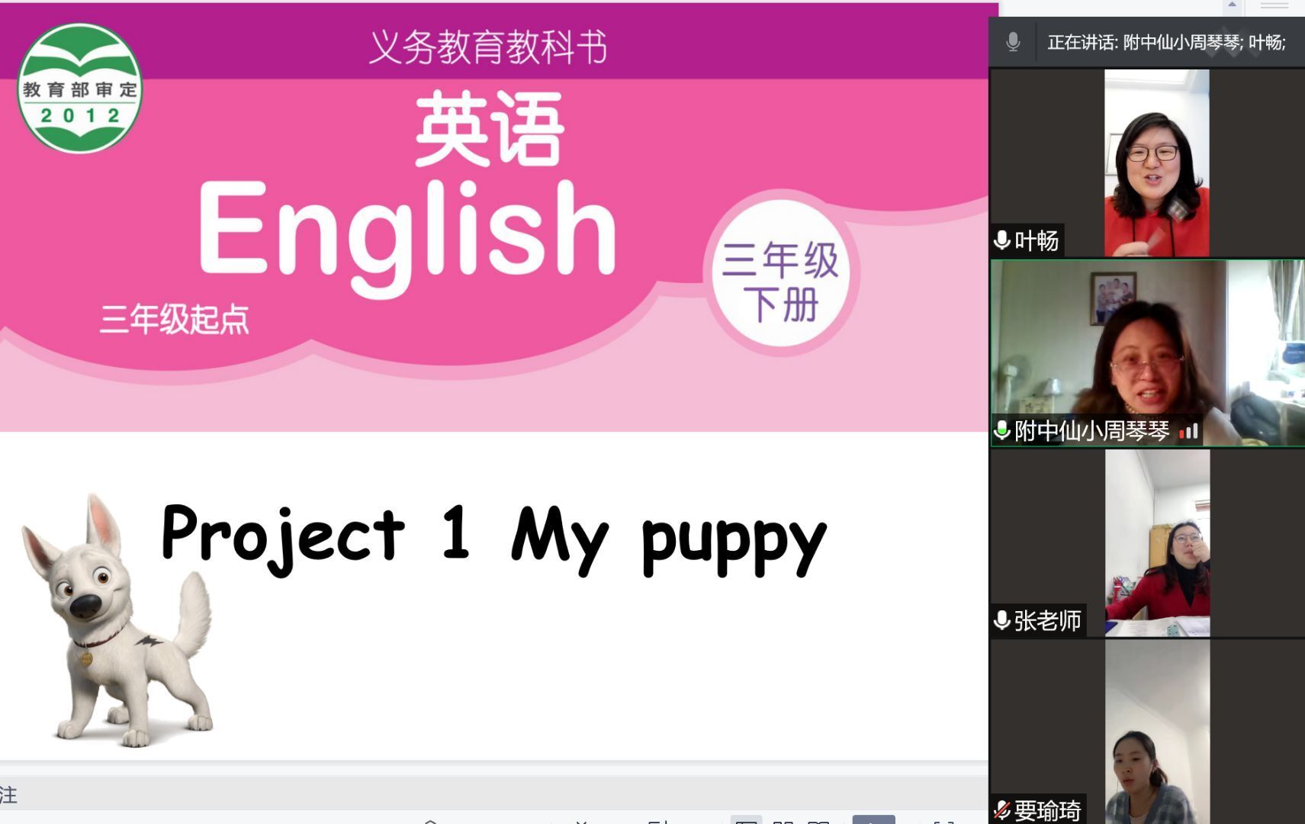Image resolution: width=1305 pixels, height=824 pixels.
Task: Select the 叶畅 name label
Action: tap(1036, 240)
